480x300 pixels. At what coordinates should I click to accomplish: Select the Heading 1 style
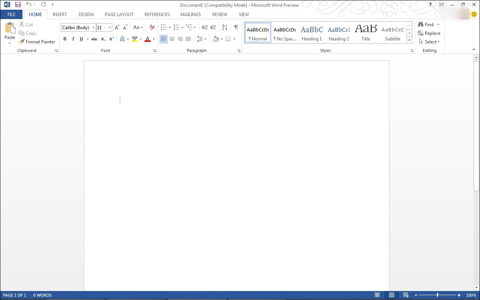pyautogui.click(x=312, y=33)
